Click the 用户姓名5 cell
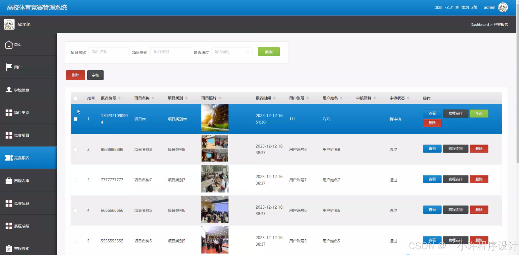519x255 pixels. click(331, 241)
